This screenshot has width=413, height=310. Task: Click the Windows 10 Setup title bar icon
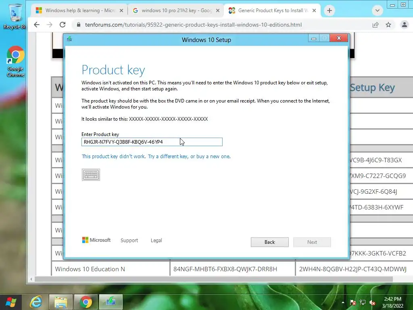click(x=69, y=39)
